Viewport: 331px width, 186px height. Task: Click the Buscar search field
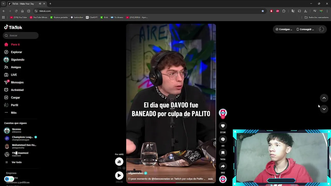[x=21, y=35]
